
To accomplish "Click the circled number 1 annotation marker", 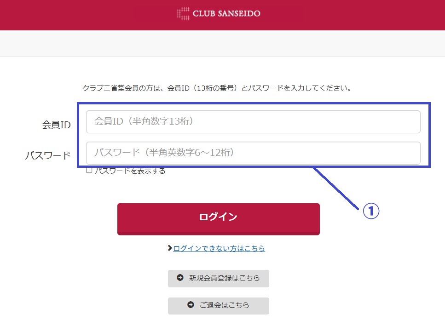I will coord(371,211).
